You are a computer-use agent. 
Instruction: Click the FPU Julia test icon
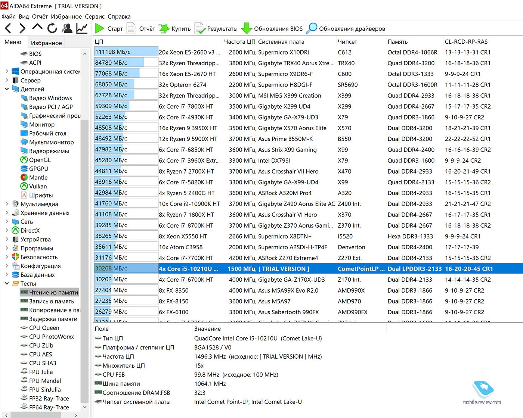click(24, 372)
